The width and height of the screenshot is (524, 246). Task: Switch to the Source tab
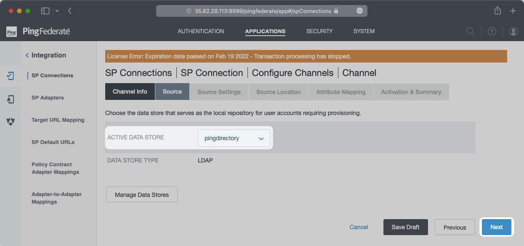pyautogui.click(x=172, y=92)
